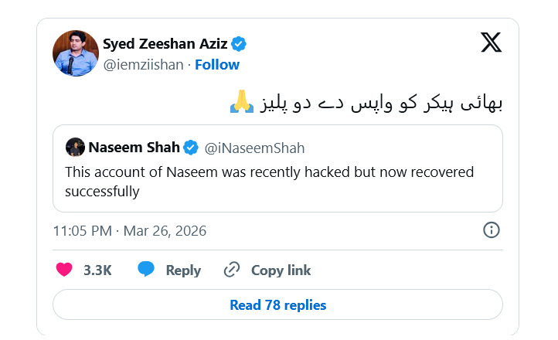Open the quoted tweet about the hacked account

pos(277,182)
